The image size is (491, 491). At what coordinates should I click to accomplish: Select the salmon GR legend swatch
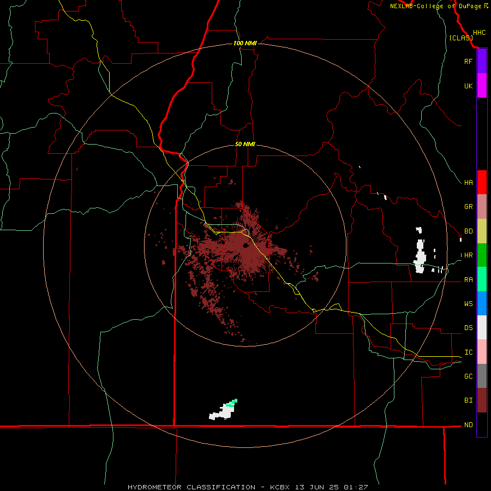pyautogui.click(x=482, y=207)
